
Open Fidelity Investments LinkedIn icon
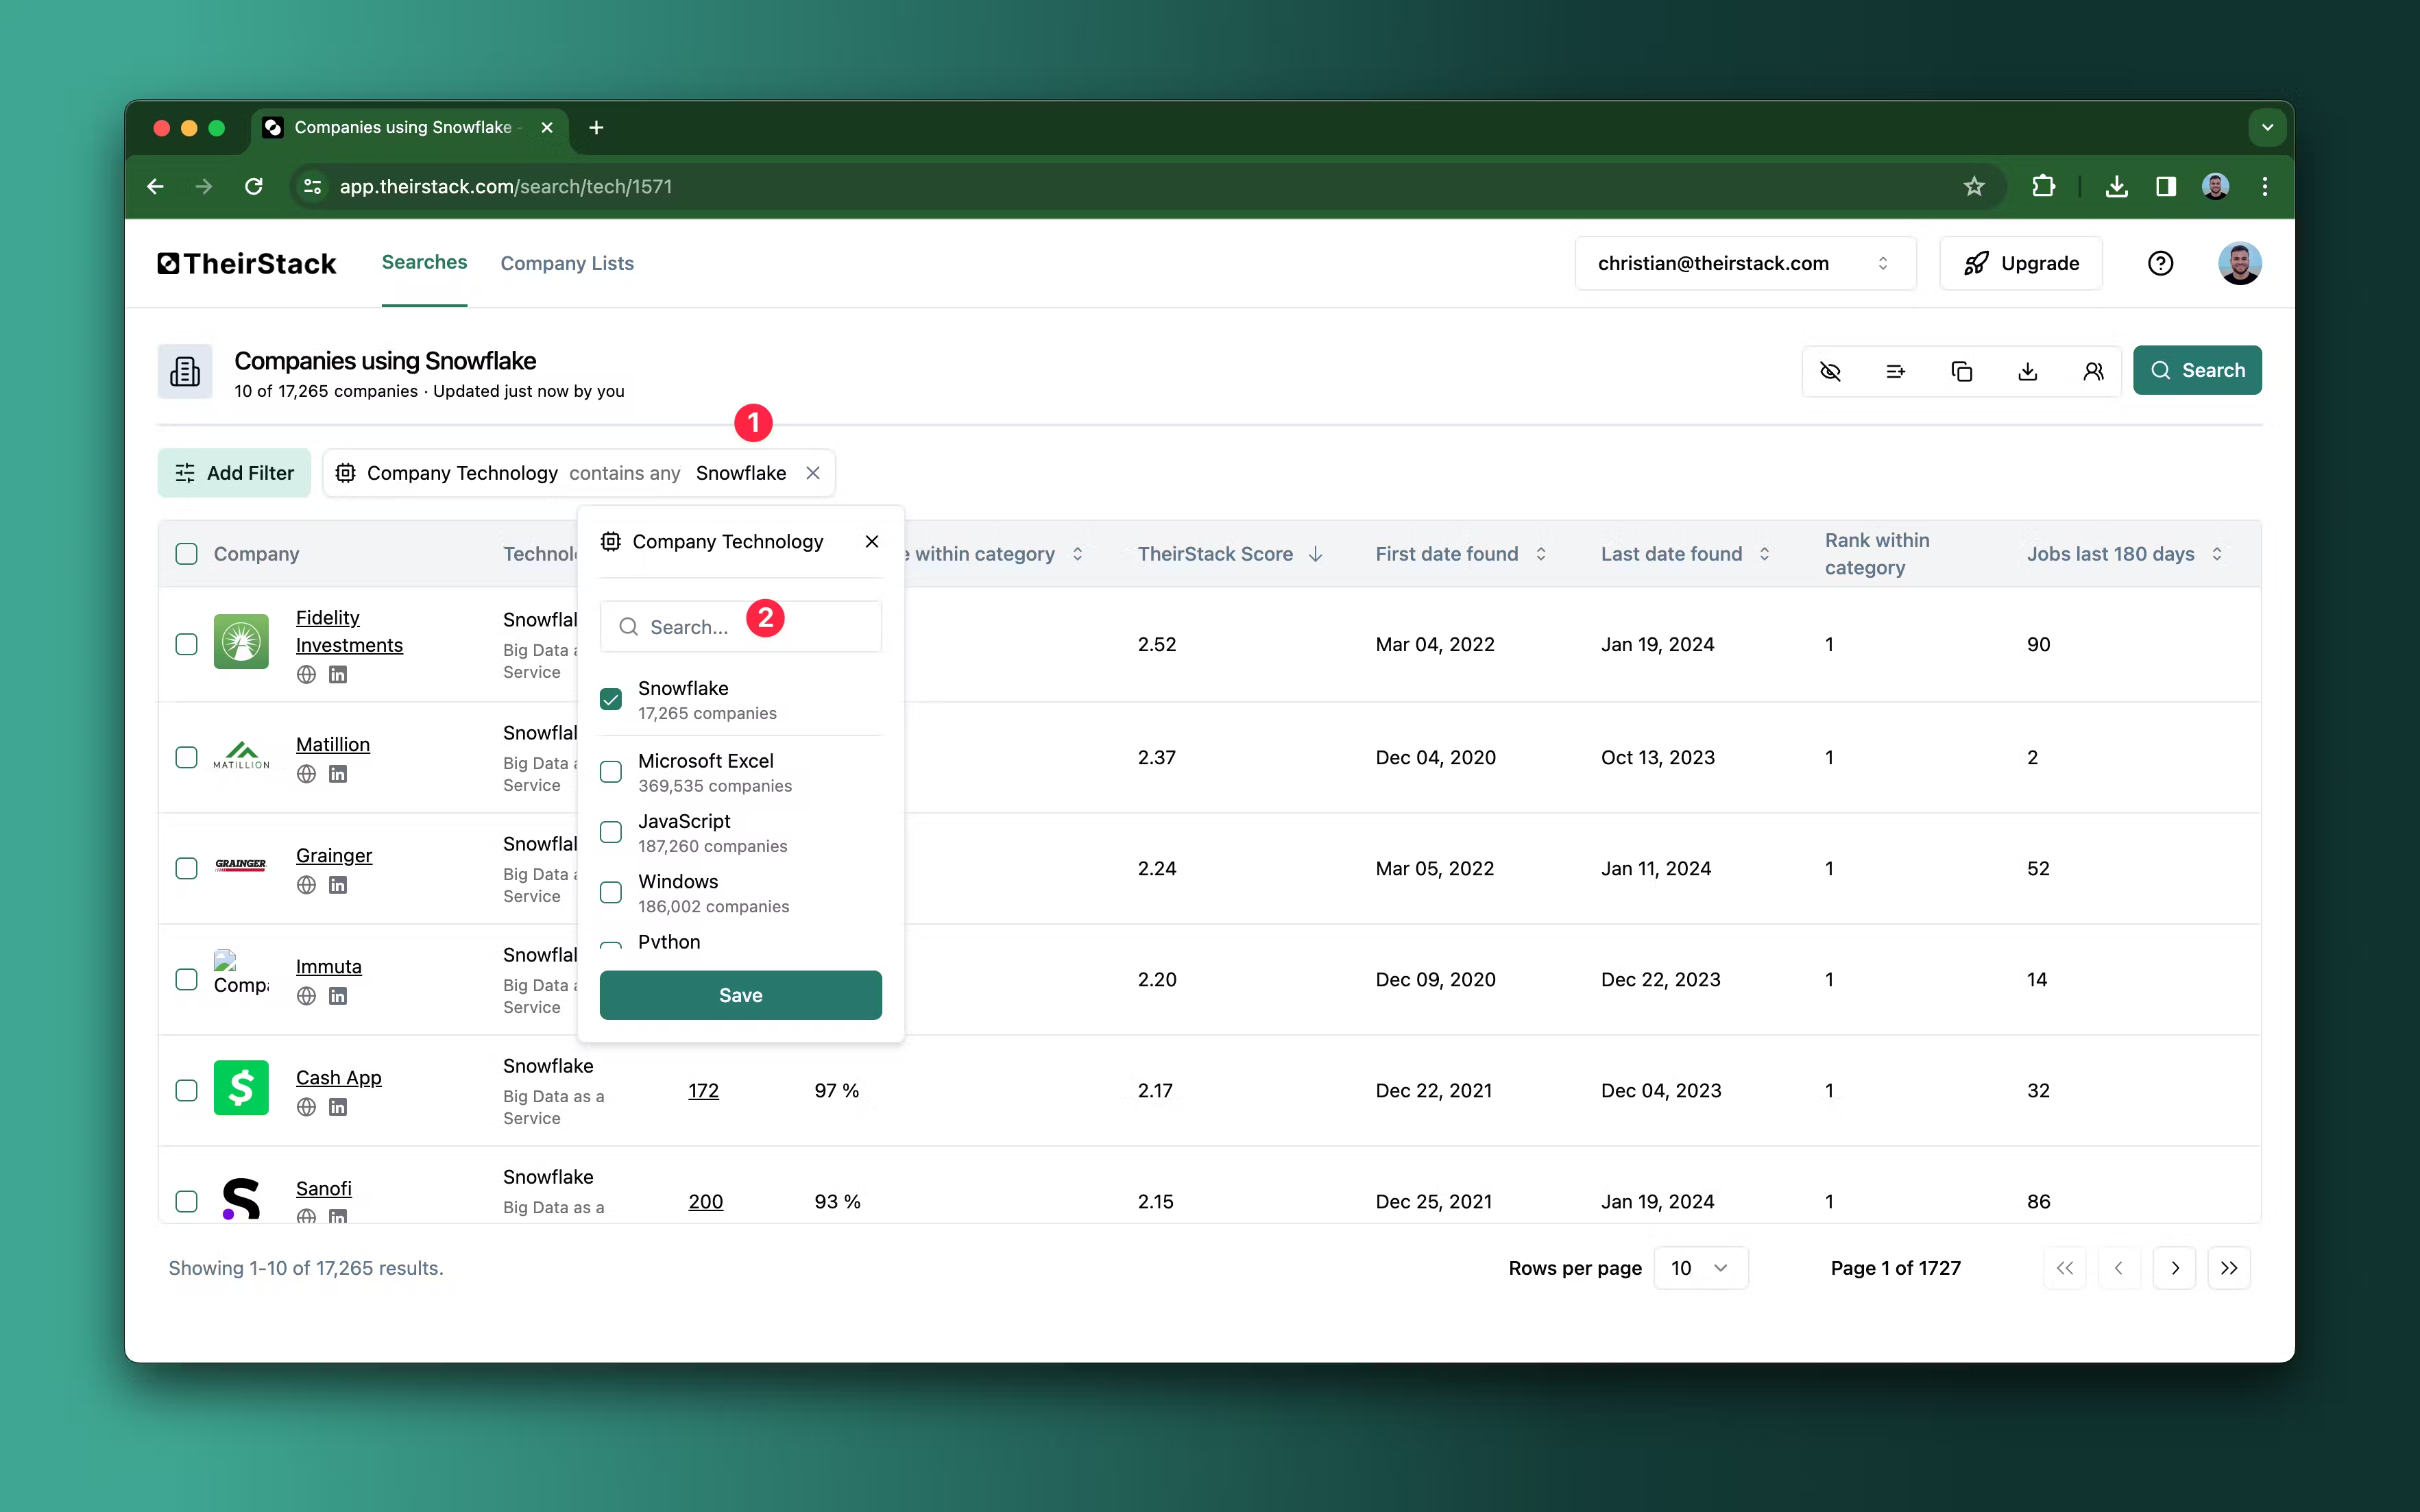(x=338, y=675)
